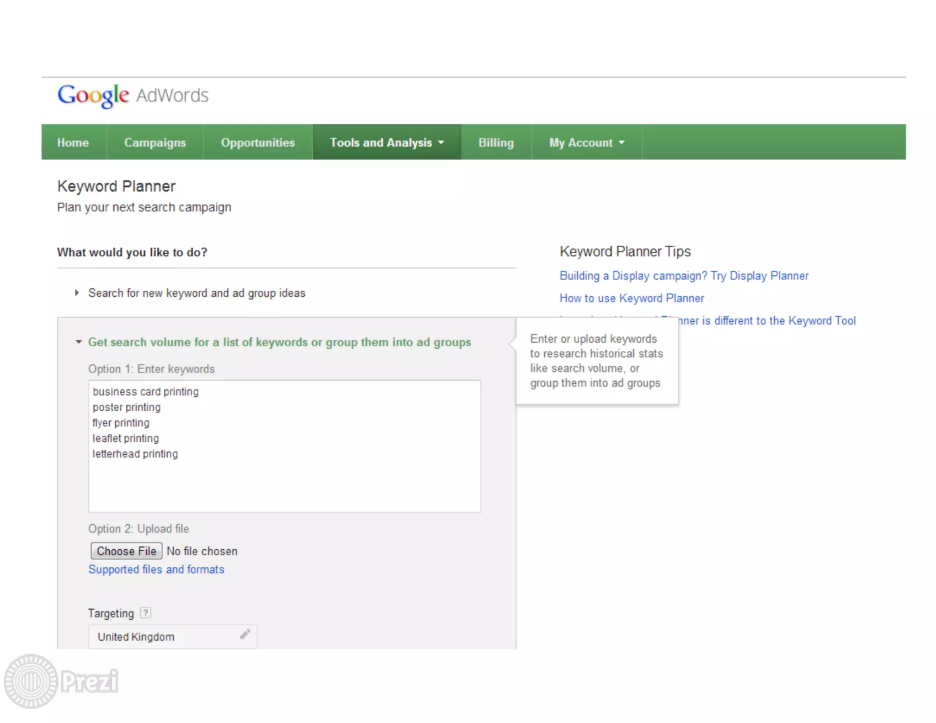This screenshot has height=723, width=936.
Task: Open the Billing tab
Action: click(x=496, y=143)
